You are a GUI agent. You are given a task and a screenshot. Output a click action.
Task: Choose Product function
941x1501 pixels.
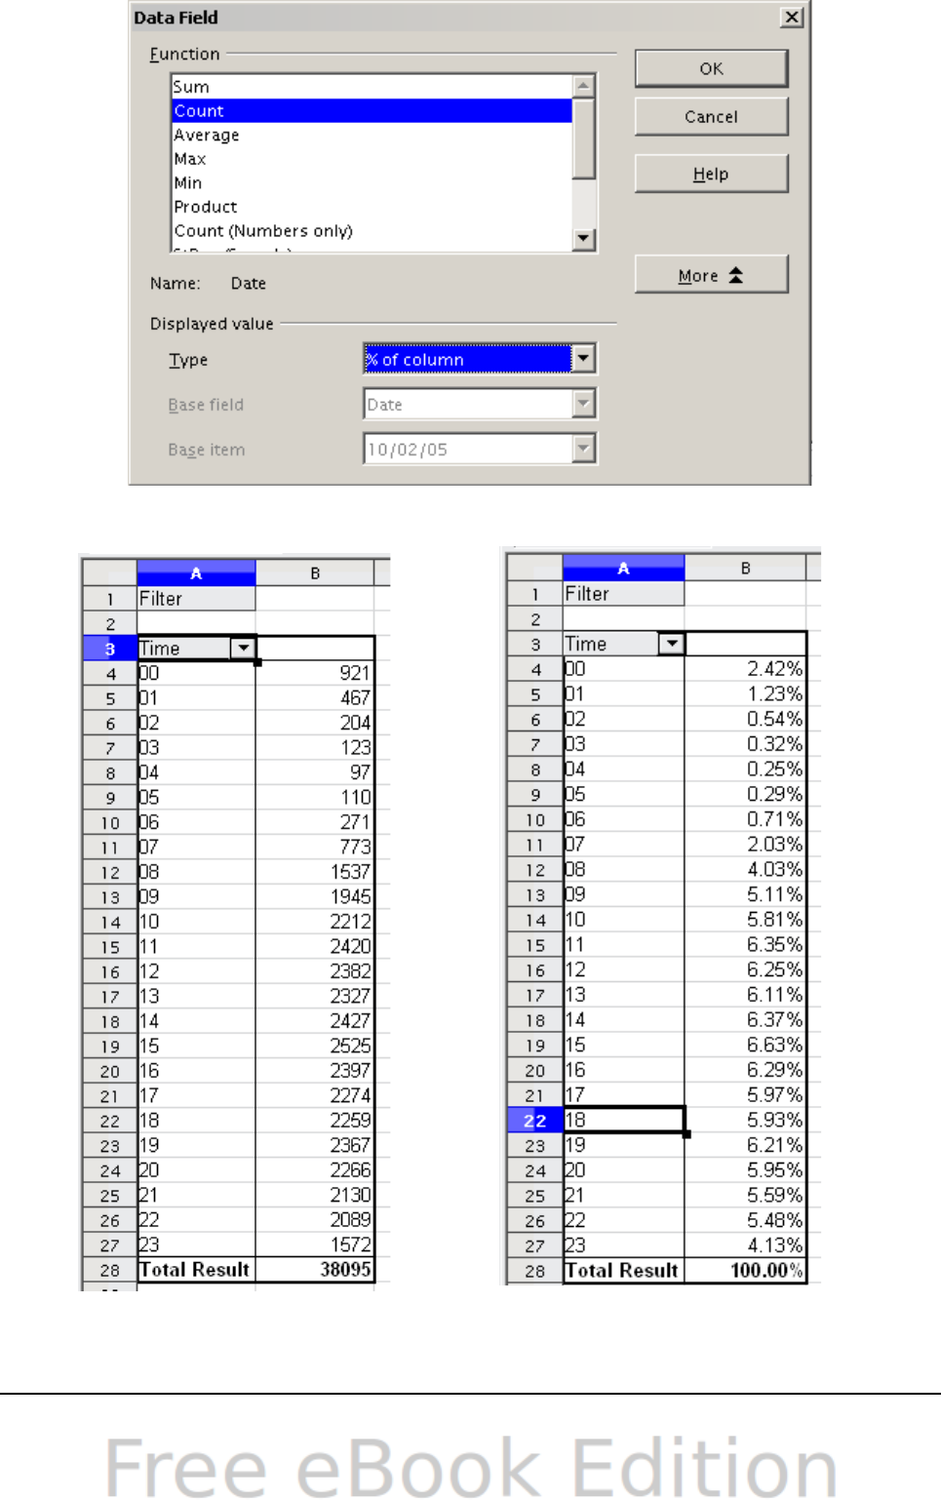click(371, 206)
